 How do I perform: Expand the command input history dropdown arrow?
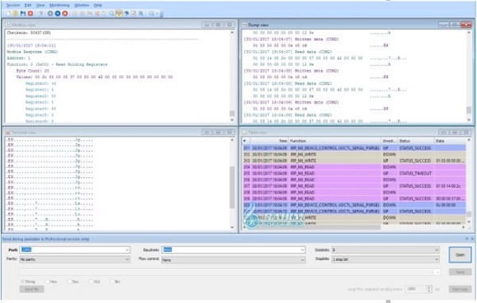[437, 272]
